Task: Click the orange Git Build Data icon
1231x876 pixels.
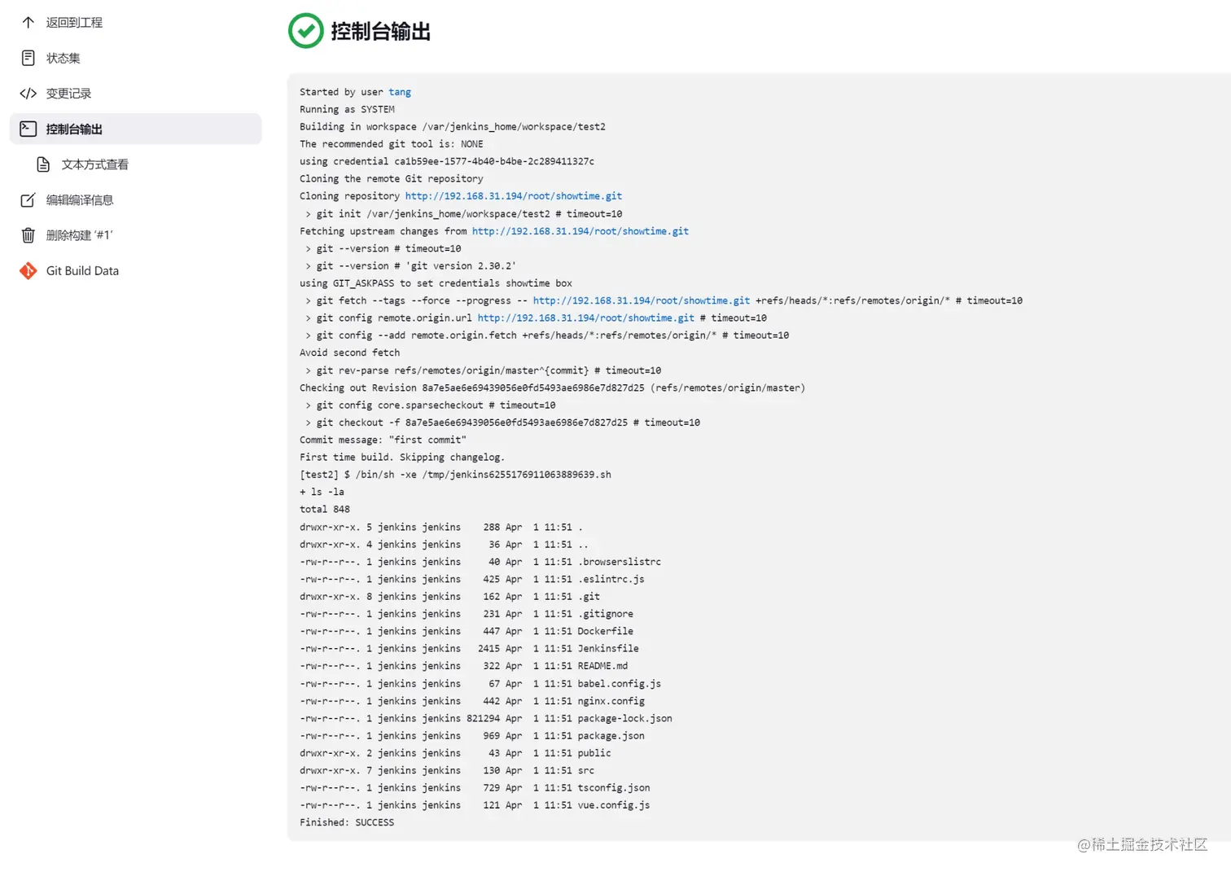Action: click(28, 270)
